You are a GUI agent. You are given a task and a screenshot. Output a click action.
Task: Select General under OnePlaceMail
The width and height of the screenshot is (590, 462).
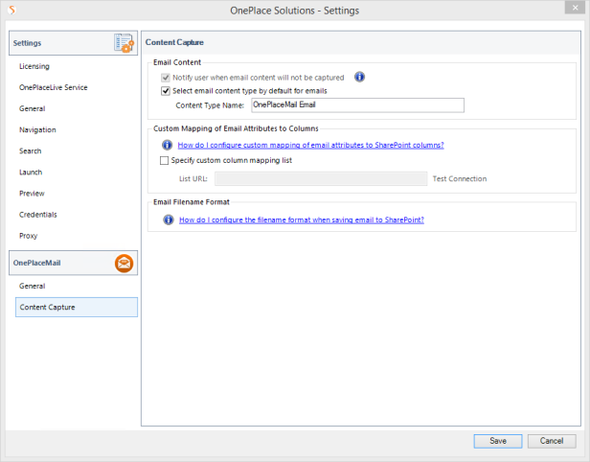[x=33, y=286]
